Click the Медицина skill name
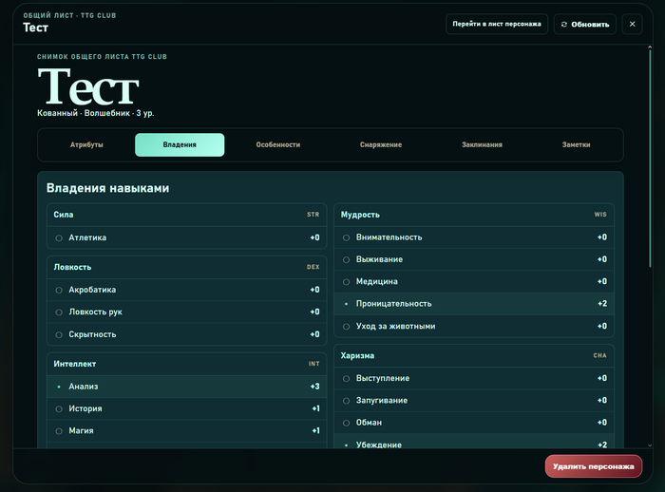 point(376,281)
